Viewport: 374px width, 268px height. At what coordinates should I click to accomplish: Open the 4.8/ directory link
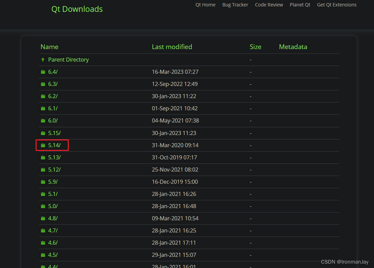[53, 219]
